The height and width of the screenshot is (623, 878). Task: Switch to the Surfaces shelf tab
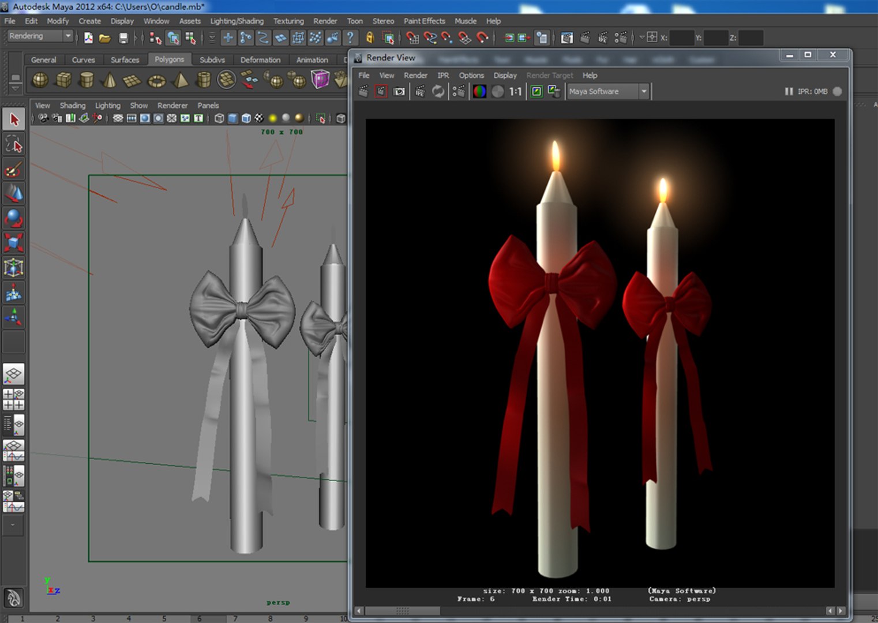point(125,59)
